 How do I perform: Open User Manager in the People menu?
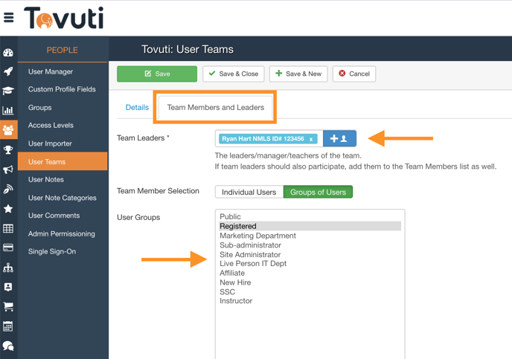click(51, 71)
